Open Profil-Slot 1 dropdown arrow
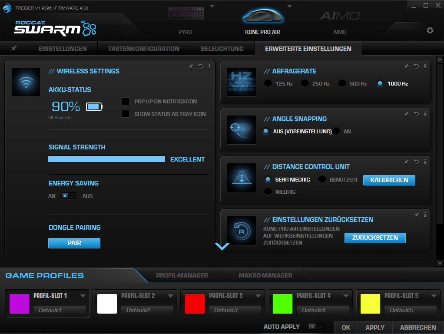The image size is (444, 334). (x=83, y=296)
